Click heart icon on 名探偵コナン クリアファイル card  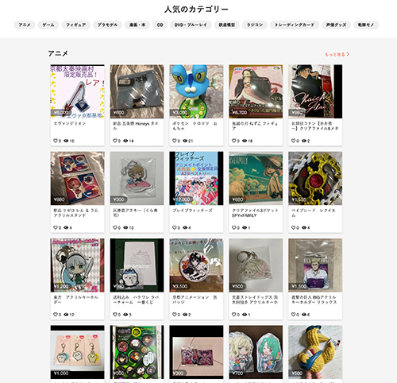point(293,141)
